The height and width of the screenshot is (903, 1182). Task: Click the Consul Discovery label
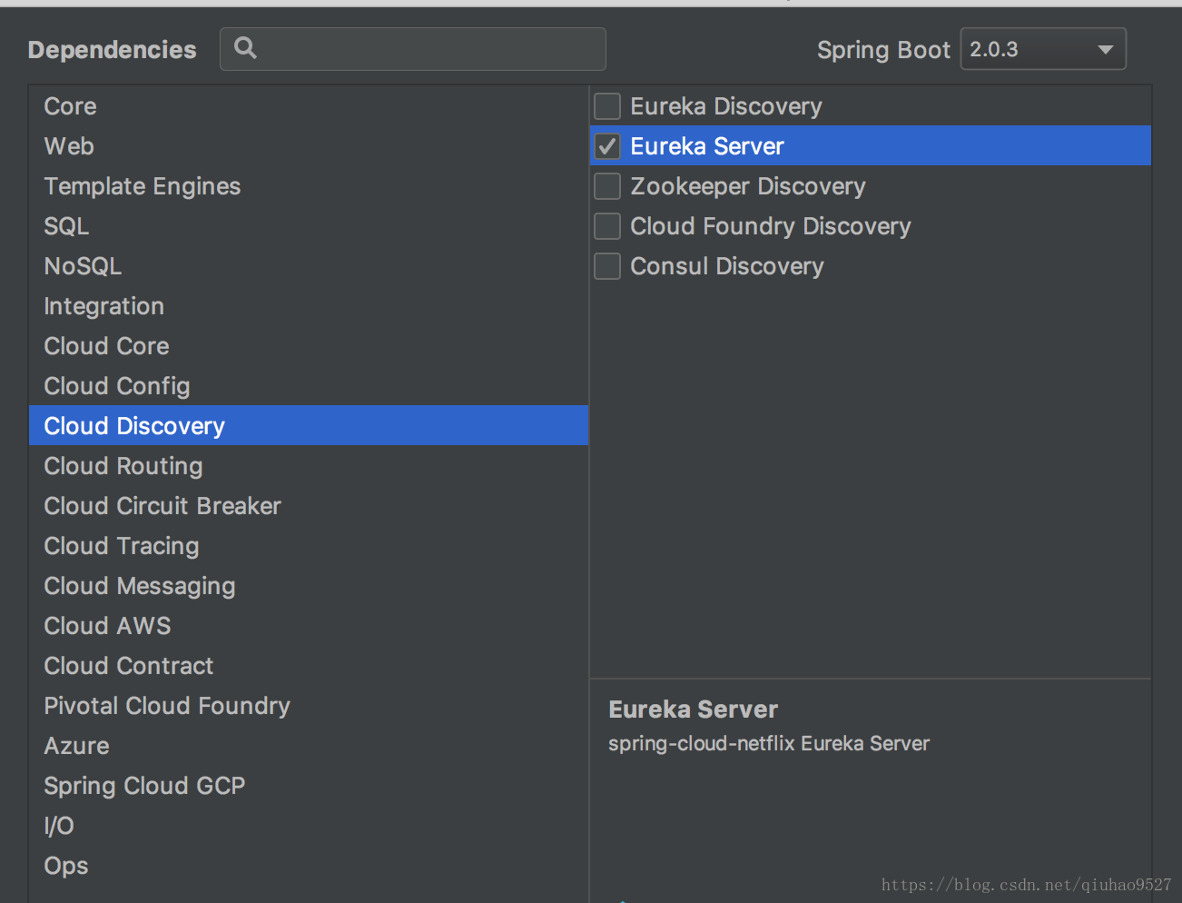click(x=727, y=266)
